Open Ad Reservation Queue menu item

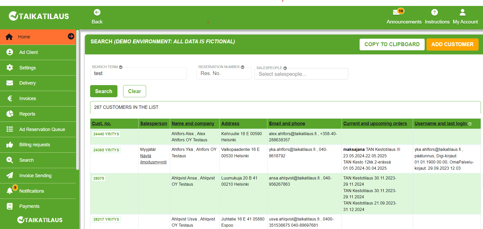tap(42, 129)
